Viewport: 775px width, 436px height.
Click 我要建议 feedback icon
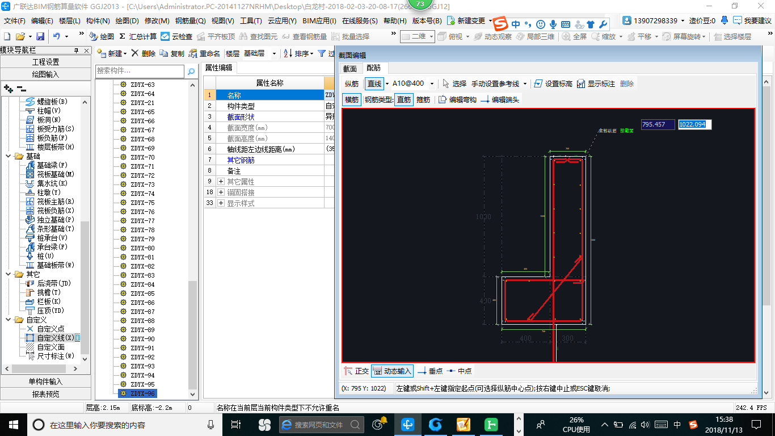tap(752, 20)
